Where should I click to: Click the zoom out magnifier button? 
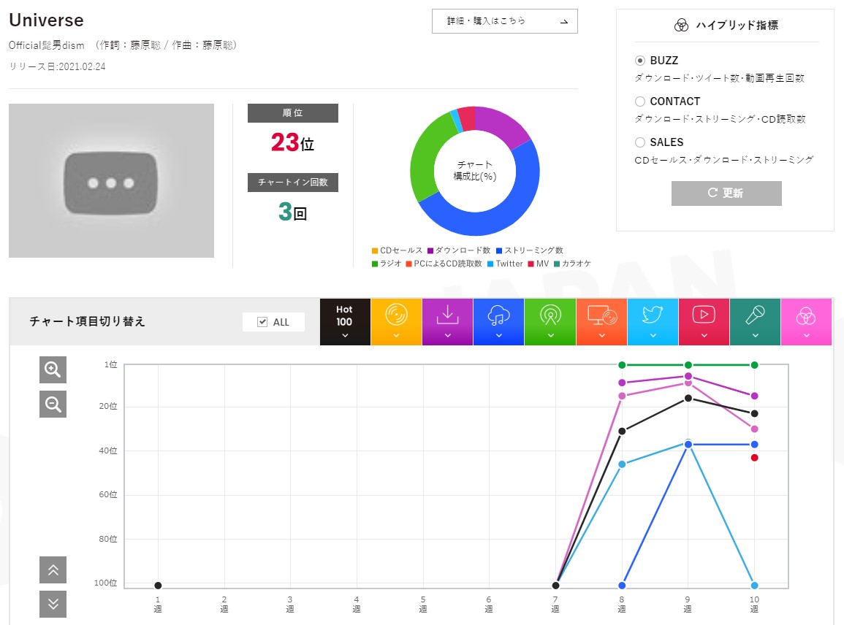[53, 404]
